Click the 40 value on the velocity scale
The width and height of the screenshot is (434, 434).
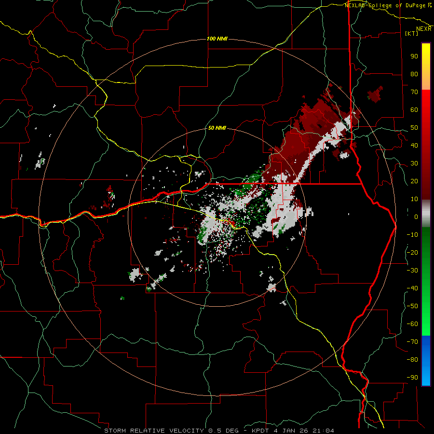[414, 146]
